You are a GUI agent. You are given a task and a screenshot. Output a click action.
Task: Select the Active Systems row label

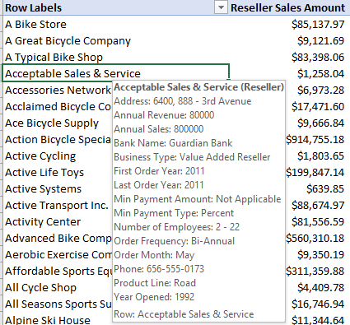tap(58, 188)
